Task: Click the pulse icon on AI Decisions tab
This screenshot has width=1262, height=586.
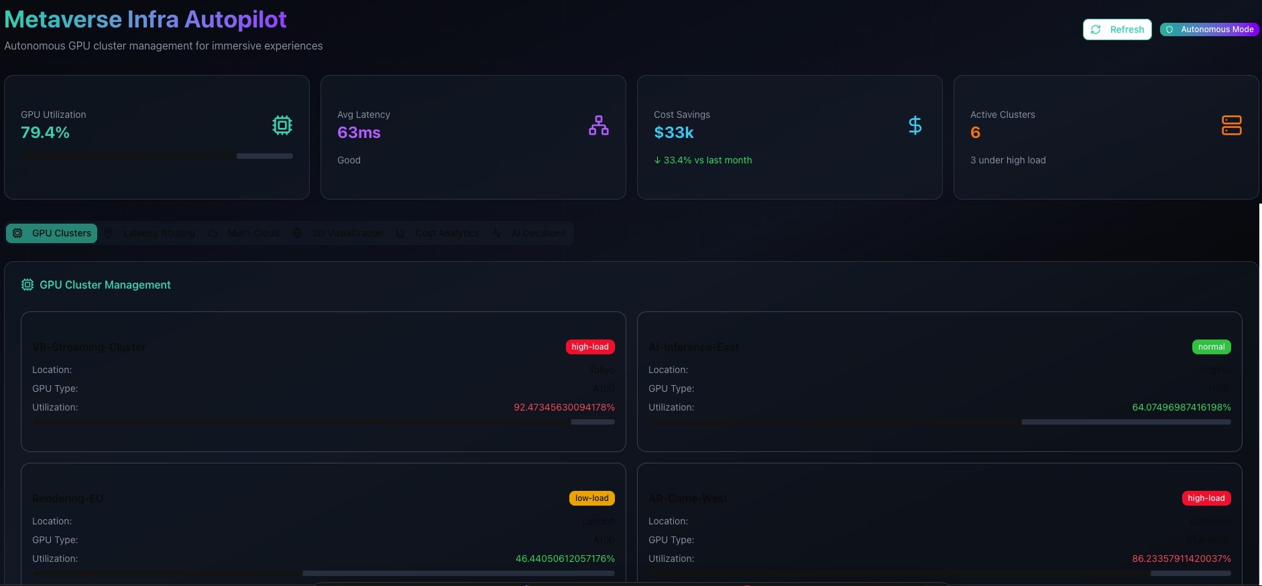Action: pyautogui.click(x=496, y=233)
